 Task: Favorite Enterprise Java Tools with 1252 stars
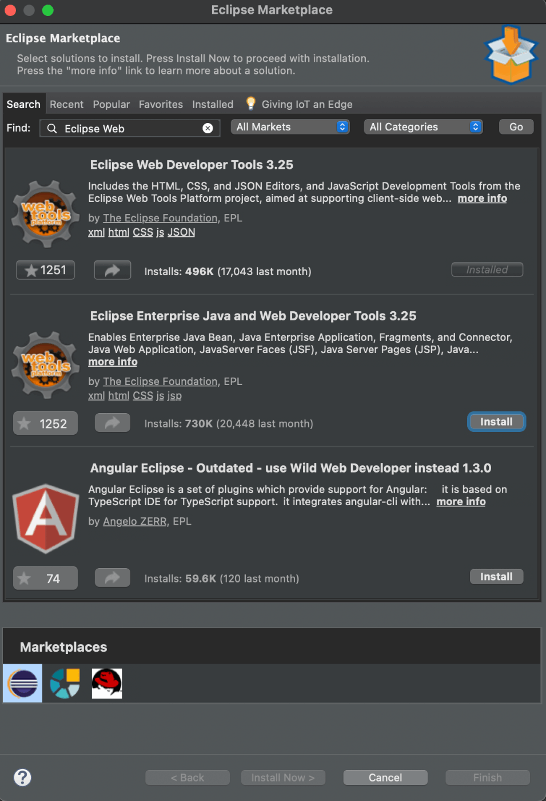(45, 423)
